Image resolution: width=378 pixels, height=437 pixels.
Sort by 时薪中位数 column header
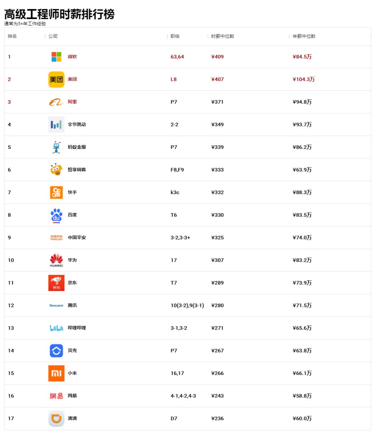[x=223, y=36]
